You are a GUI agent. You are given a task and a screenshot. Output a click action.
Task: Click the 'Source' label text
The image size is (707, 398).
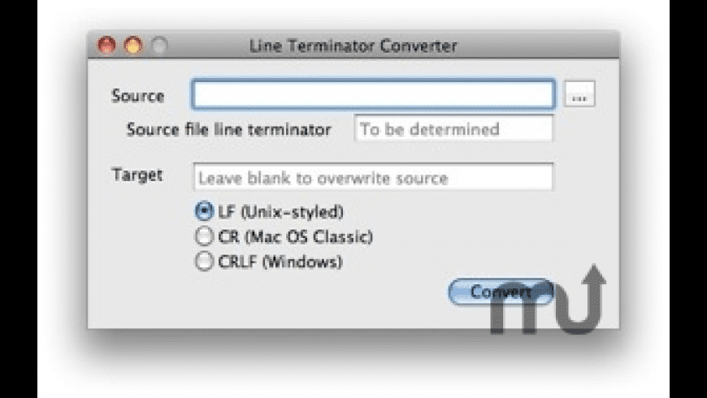point(137,96)
